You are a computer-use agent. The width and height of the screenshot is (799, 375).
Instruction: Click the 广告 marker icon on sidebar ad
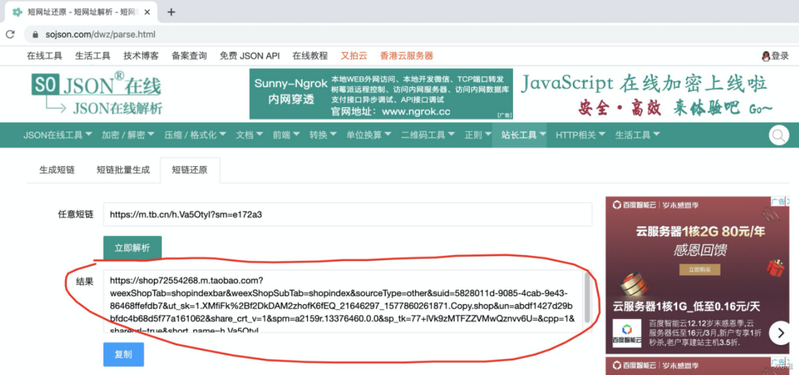(x=780, y=201)
